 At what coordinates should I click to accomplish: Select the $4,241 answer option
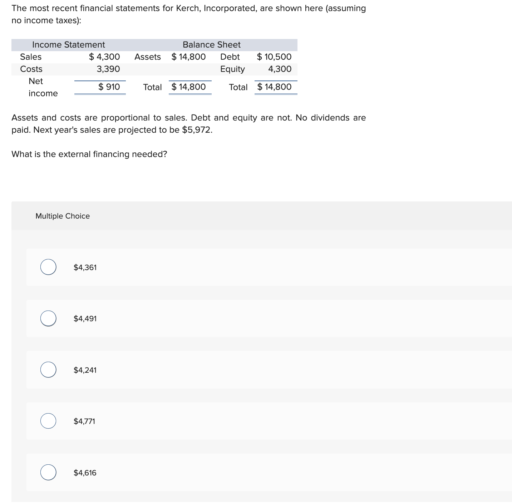click(x=48, y=370)
